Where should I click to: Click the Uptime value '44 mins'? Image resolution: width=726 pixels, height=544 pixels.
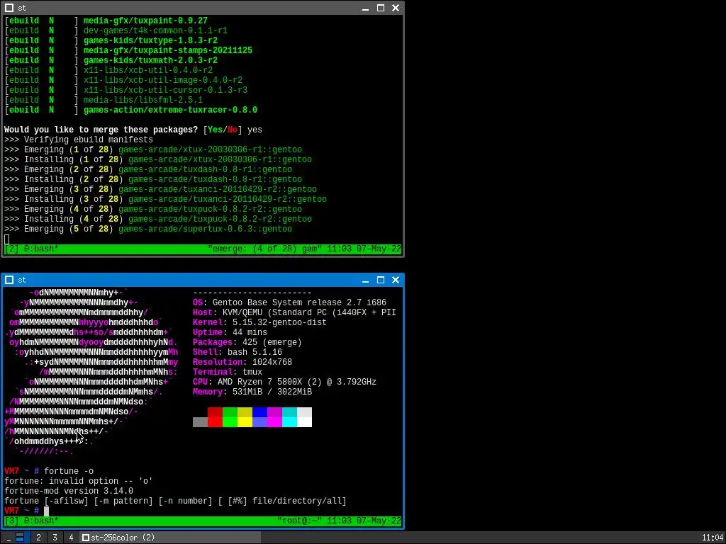coord(250,333)
